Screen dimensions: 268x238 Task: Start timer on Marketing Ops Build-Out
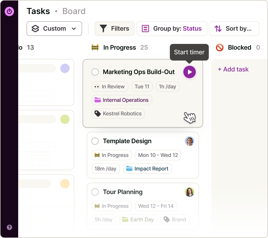(189, 72)
